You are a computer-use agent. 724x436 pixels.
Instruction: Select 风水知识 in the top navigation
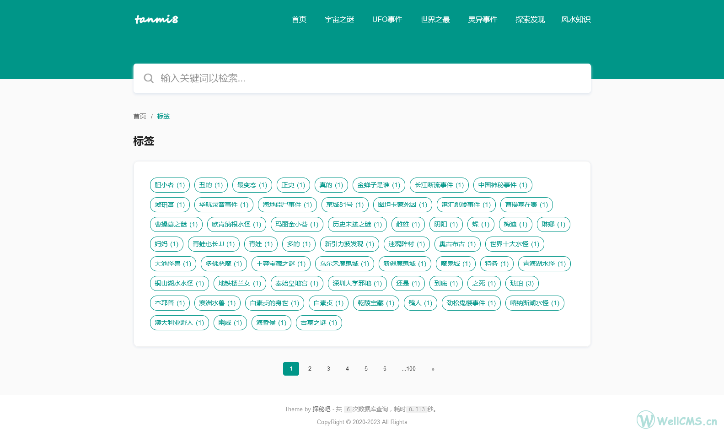tap(576, 20)
